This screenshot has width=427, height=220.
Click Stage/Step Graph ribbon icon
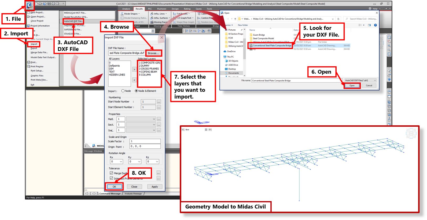(x=174, y=22)
